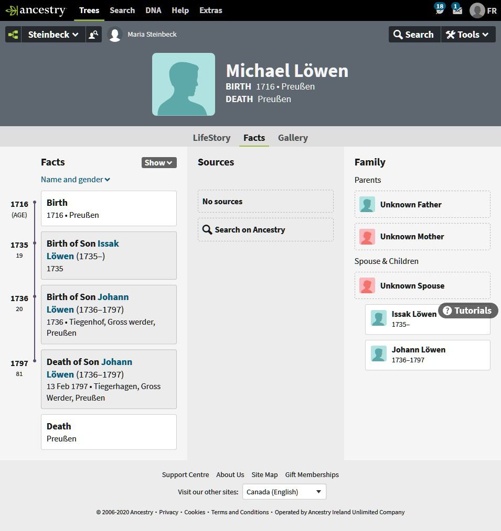This screenshot has height=531, width=501.
Task: Click 1716 timeline marker
Action: click(35, 203)
